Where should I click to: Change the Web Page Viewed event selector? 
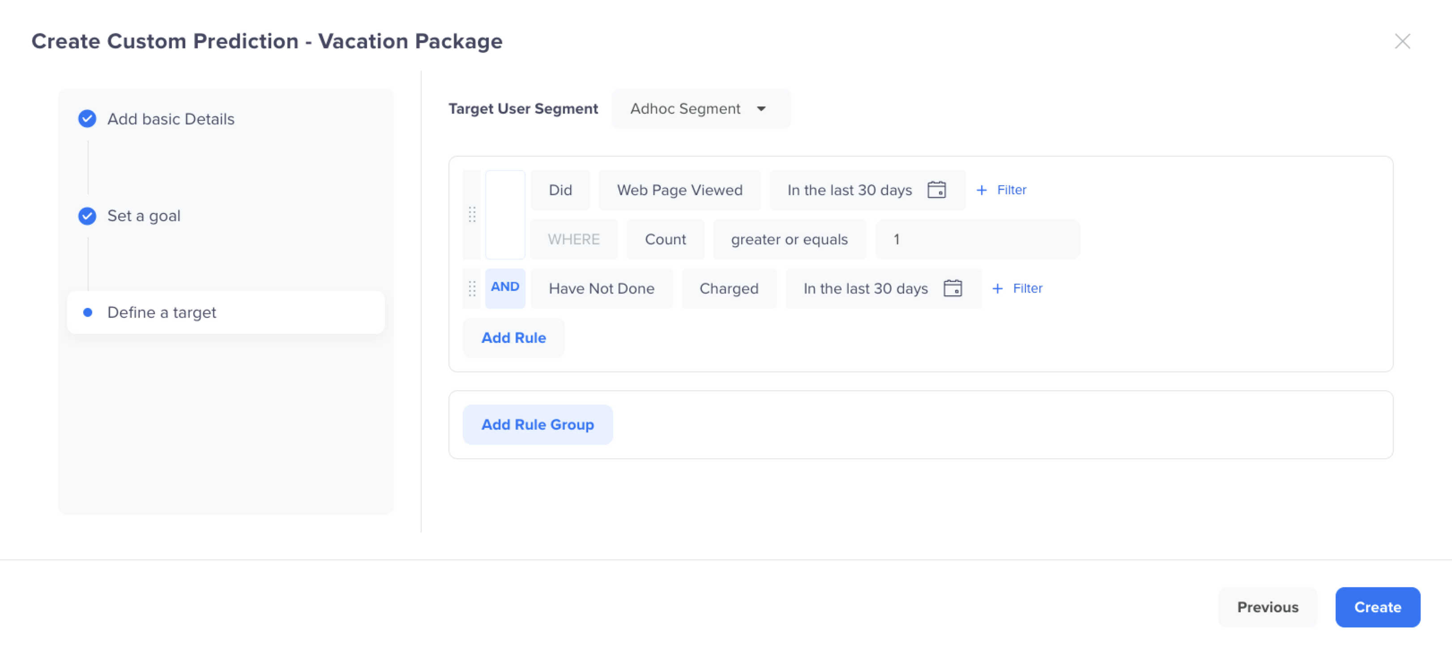point(679,190)
